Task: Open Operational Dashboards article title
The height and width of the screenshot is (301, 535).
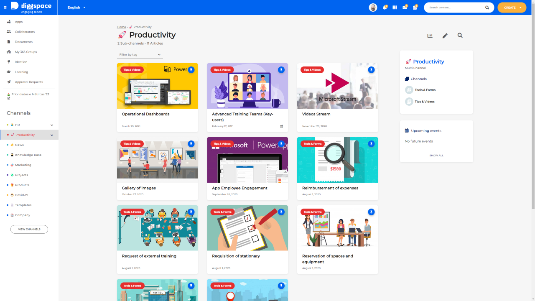Action: [145, 114]
